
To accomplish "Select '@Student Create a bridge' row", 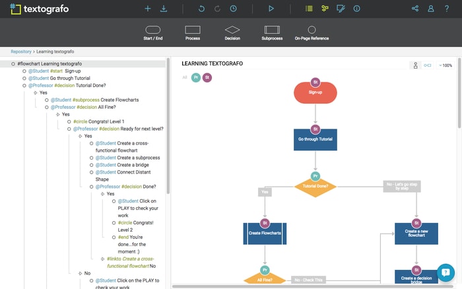I will click(122, 165).
